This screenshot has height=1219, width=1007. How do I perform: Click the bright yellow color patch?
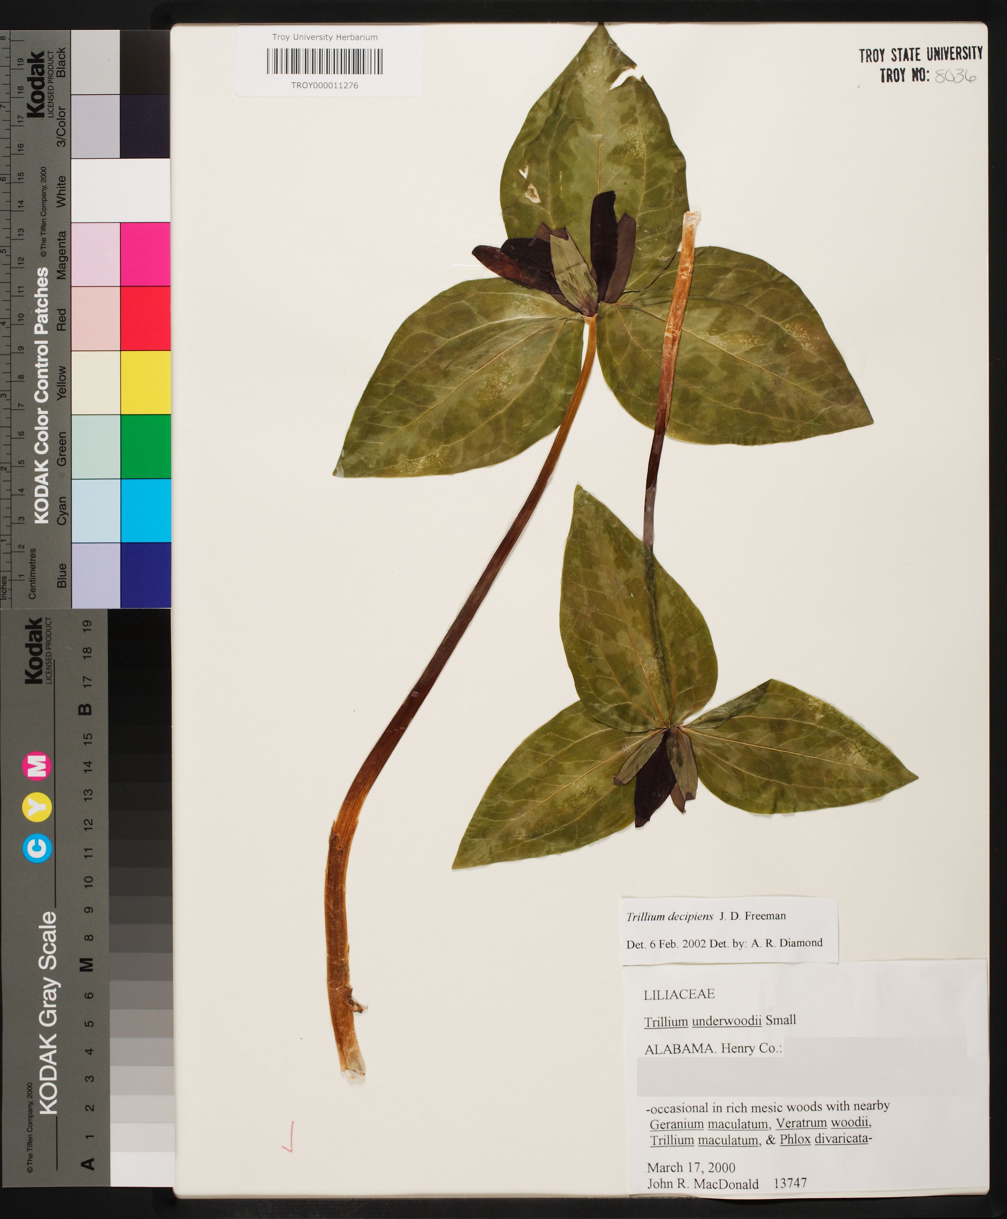(145, 382)
